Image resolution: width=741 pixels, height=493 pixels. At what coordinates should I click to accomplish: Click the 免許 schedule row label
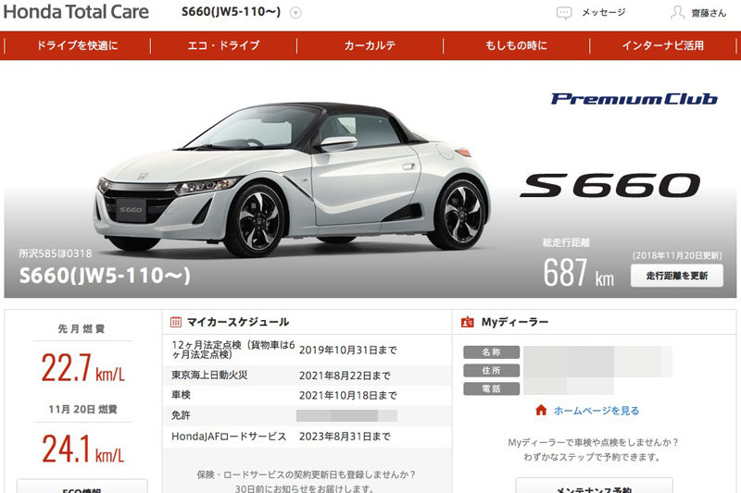pyautogui.click(x=181, y=415)
